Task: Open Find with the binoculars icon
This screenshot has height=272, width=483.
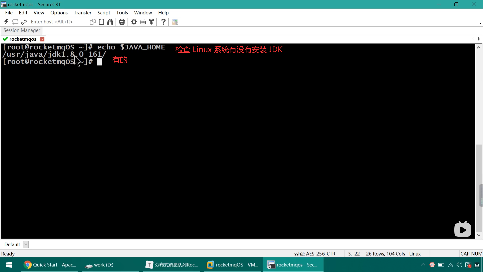Action: 110,22
